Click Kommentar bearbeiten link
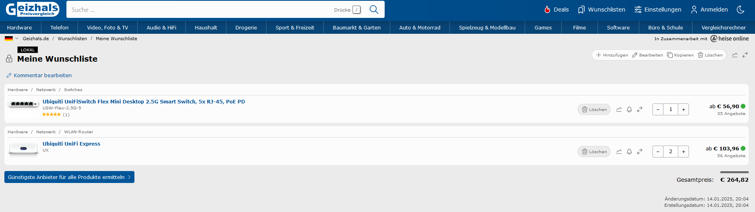Screen dimensions: 755x212 [39, 76]
